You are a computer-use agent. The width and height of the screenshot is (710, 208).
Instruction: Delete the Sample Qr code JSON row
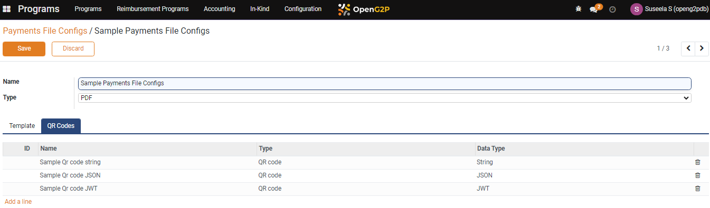click(x=697, y=175)
